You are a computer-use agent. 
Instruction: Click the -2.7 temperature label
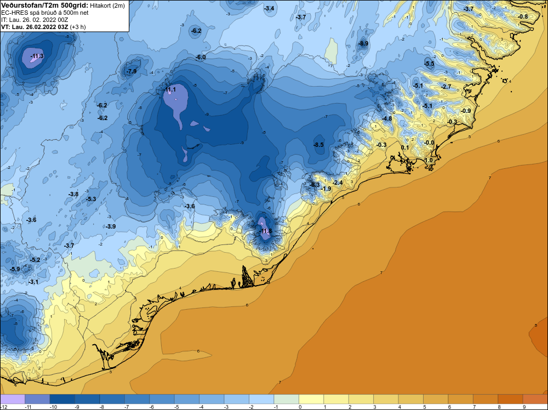click(446, 87)
